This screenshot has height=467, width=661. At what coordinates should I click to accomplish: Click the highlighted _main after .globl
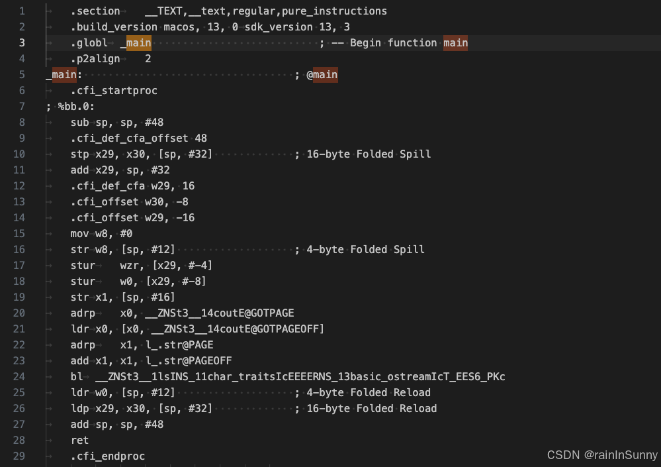[136, 43]
